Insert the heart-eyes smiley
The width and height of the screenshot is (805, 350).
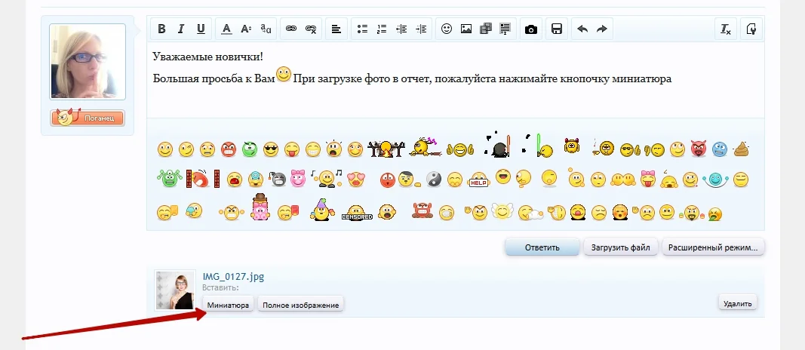[355, 179]
